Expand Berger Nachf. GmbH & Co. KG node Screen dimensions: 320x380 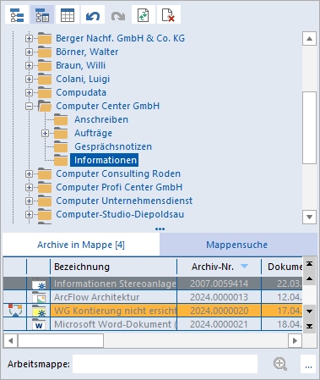[x=29, y=38]
